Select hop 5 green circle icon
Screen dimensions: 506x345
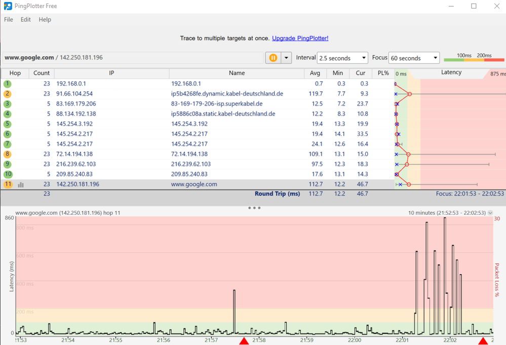(8, 124)
